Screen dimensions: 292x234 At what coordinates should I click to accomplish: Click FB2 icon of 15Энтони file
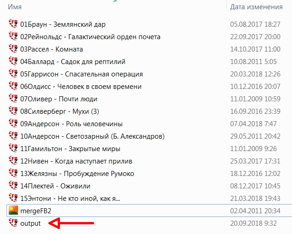[x=13, y=198]
